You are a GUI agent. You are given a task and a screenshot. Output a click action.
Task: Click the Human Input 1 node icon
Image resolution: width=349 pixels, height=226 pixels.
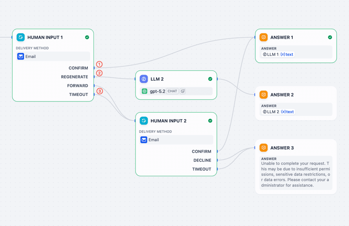(x=20, y=37)
